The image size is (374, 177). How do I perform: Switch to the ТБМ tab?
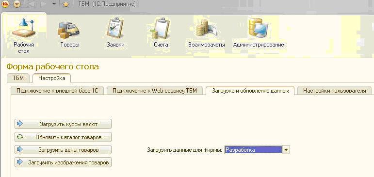click(x=18, y=78)
